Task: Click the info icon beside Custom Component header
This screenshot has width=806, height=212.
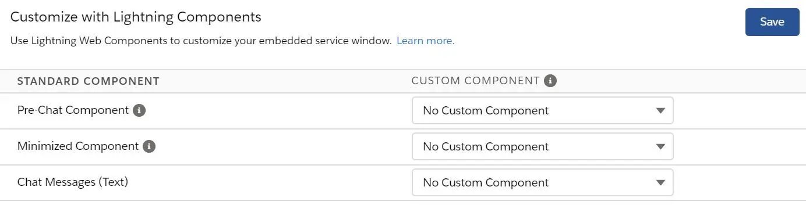Action: [x=550, y=81]
